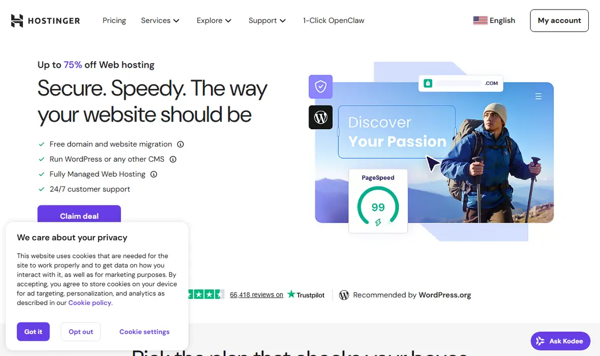Click the Hostinger logo
The height and width of the screenshot is (356, 600).
point(46,21)
